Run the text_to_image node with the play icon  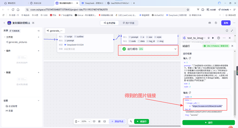click(x=213, y=38)
